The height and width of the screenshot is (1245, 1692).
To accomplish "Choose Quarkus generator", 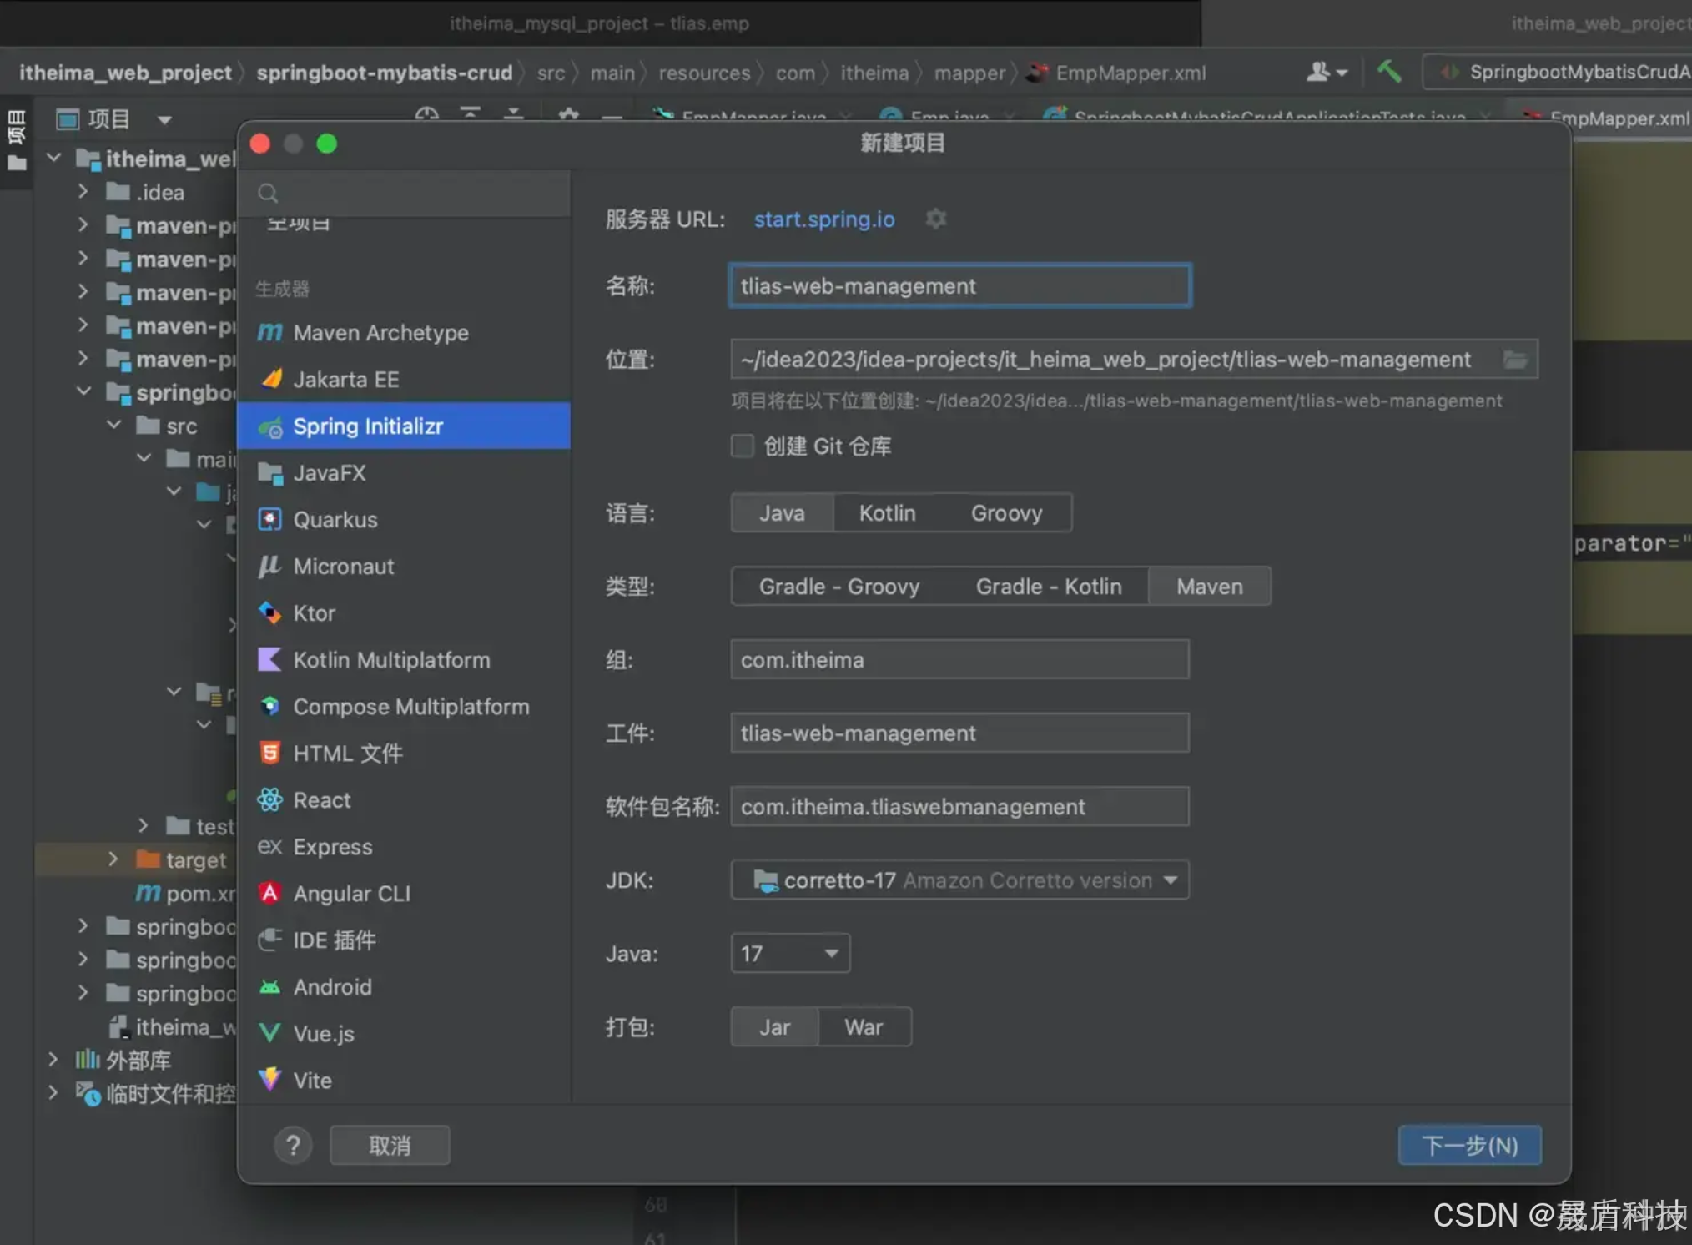I will pos(404,519).
